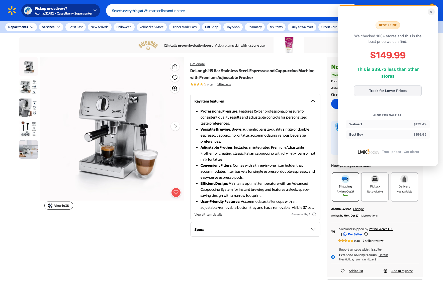Click Add to list link
This screenshot has width=443, height=284.
coord(356,271)
